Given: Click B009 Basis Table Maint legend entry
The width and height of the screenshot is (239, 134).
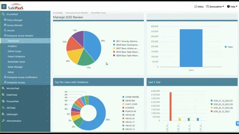Looking at the screenshot, I should pos(126,55).
